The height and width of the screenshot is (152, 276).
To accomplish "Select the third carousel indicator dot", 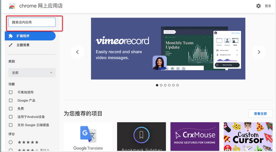I will coord(165,85).
